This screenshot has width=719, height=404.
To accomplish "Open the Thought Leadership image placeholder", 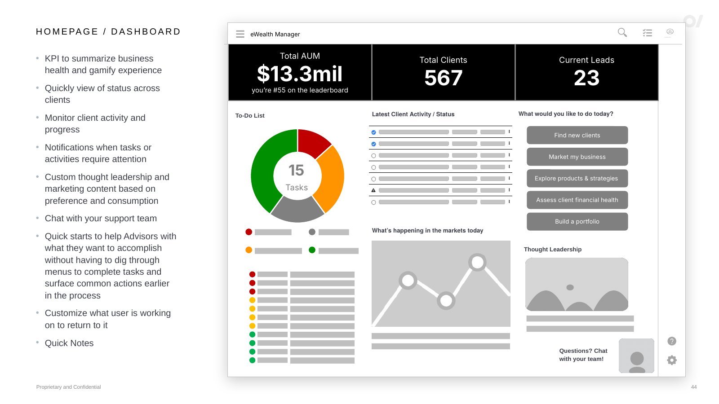I will [x=577, y=285].
